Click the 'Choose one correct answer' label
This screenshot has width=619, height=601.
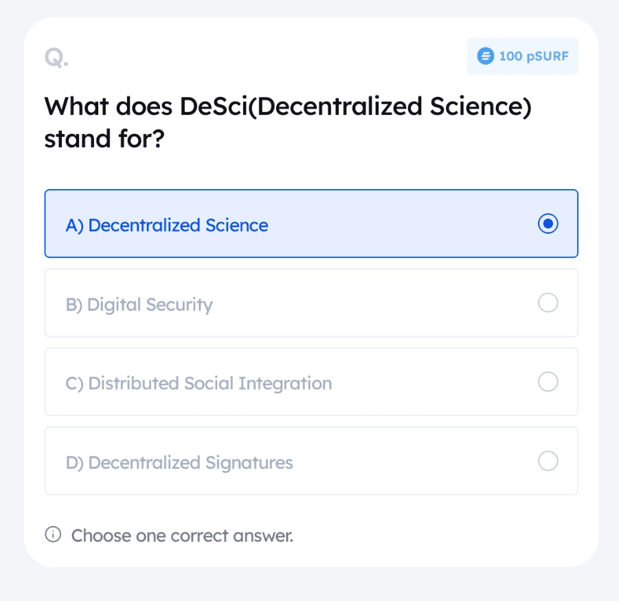[181, 535]
